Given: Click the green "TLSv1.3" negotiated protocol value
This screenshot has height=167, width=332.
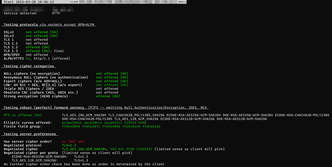Looking at the screenshot, I should pyautogui.click(x=69, y=145).
